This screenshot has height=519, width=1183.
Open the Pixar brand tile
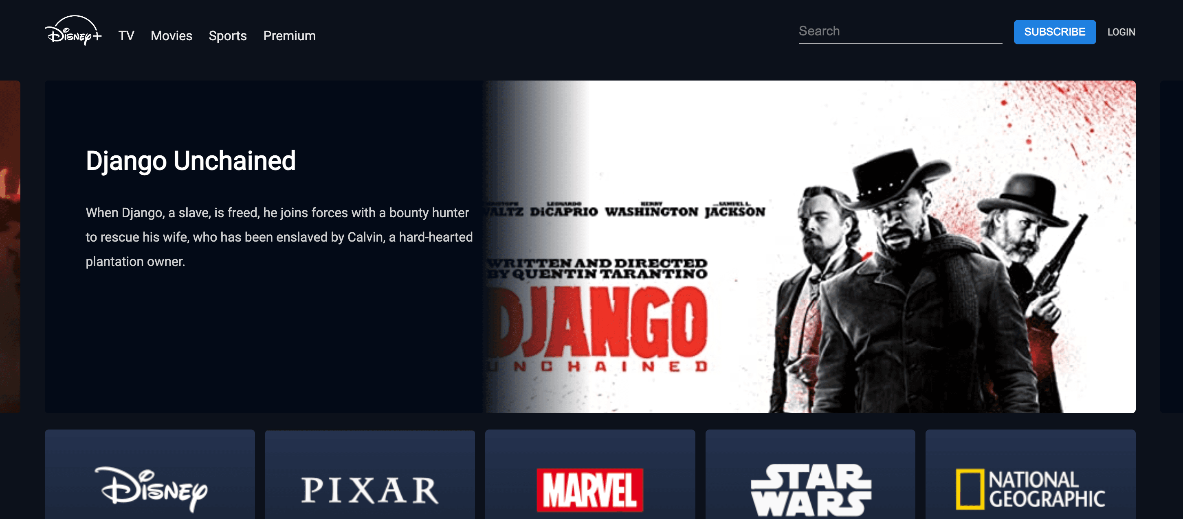click(370, 474)
